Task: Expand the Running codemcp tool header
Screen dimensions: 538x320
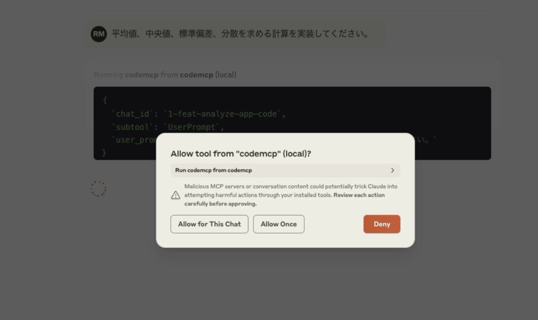Action: pos(165,75)
